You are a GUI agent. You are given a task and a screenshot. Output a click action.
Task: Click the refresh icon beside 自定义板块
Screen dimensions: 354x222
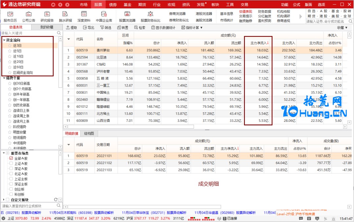pos(56,200)
